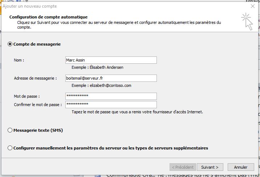Focus the Adresse de messagerie text box
This screenshot has height=177, width=260.
(111, 78)
